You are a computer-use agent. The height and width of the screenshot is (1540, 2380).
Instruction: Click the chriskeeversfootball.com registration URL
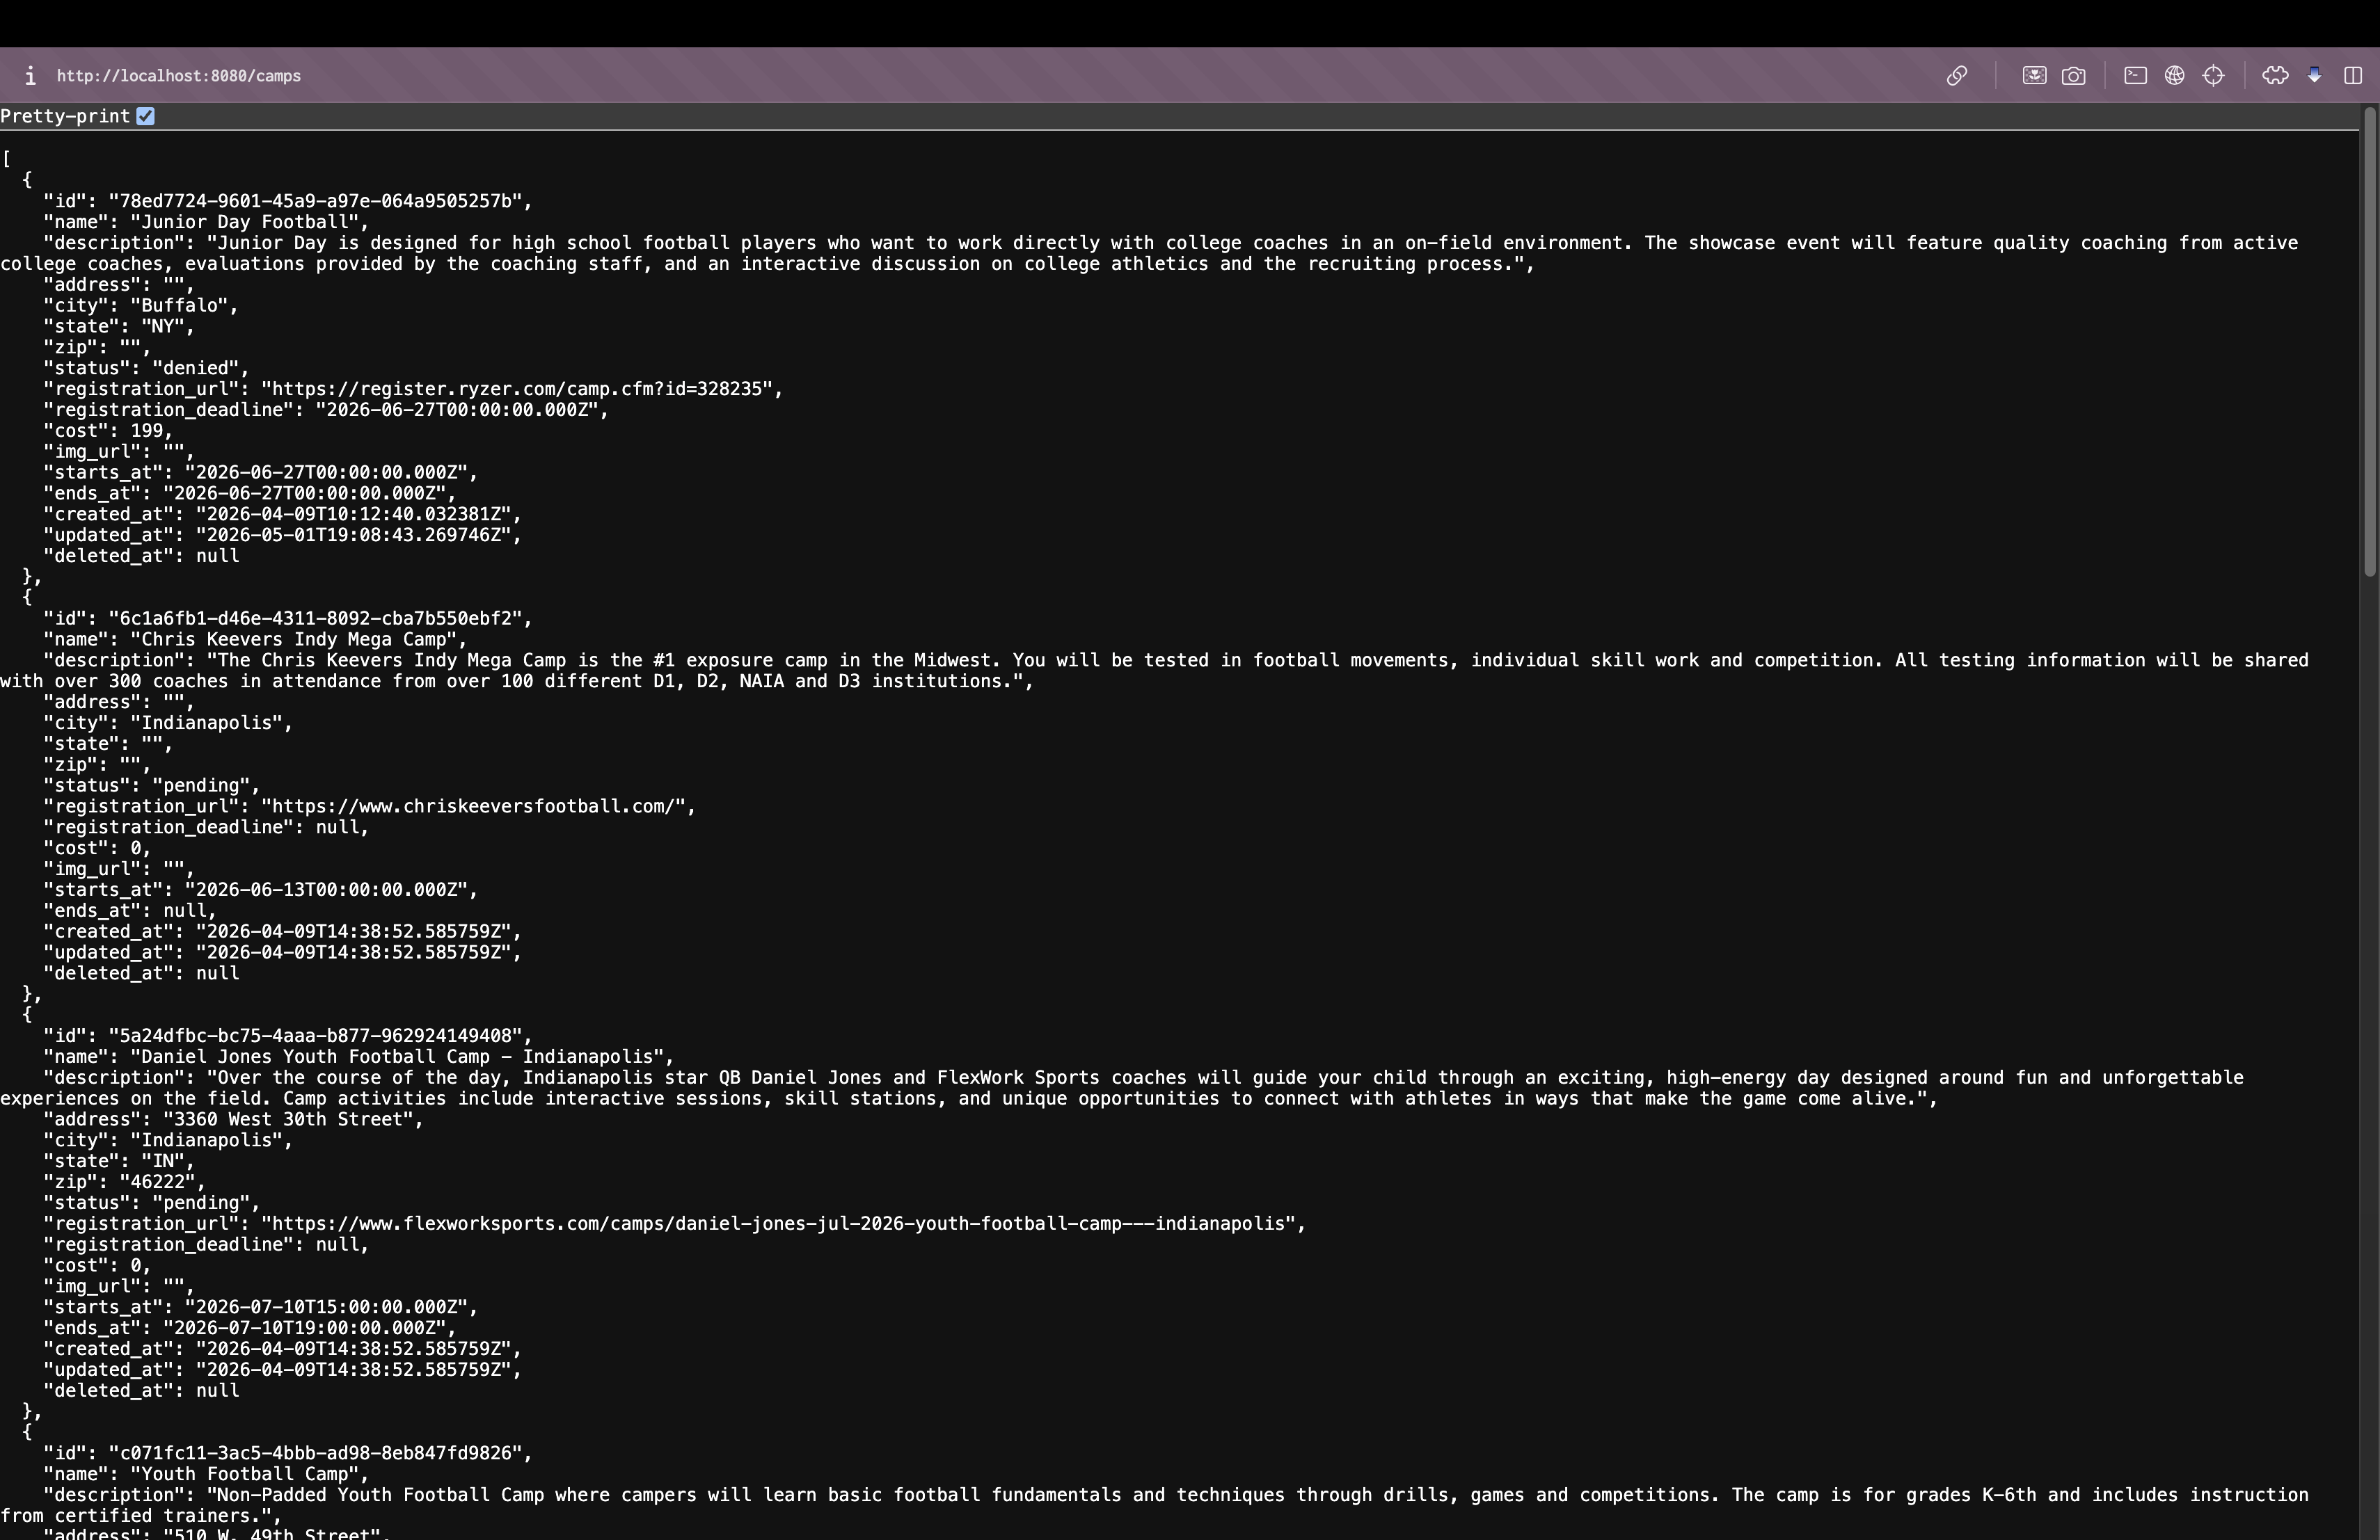[473, 806]
